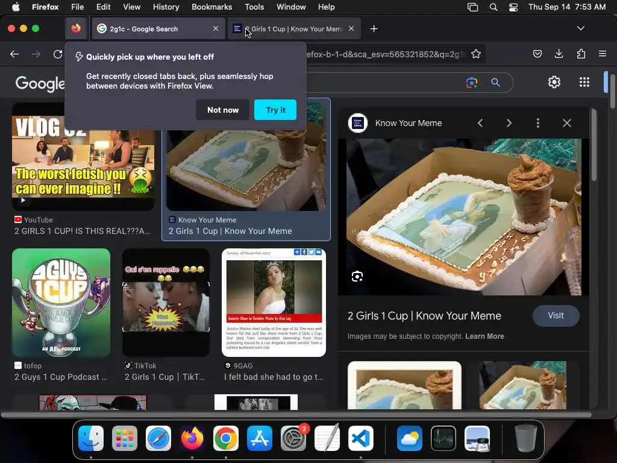617x463 pixels.
Task: Click the large cake preview image
Action: click(463, 217)
